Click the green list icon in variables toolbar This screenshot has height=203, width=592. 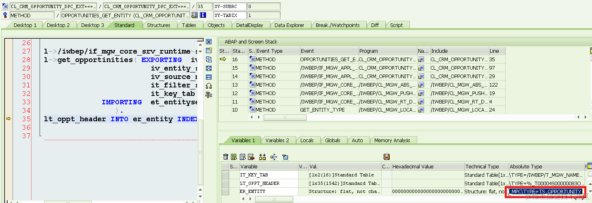click(x=234, y=157)
